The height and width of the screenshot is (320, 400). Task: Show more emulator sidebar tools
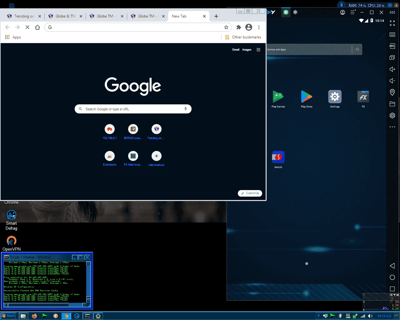392,127
